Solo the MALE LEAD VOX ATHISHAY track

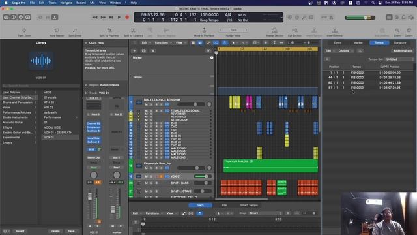[151, 104]
